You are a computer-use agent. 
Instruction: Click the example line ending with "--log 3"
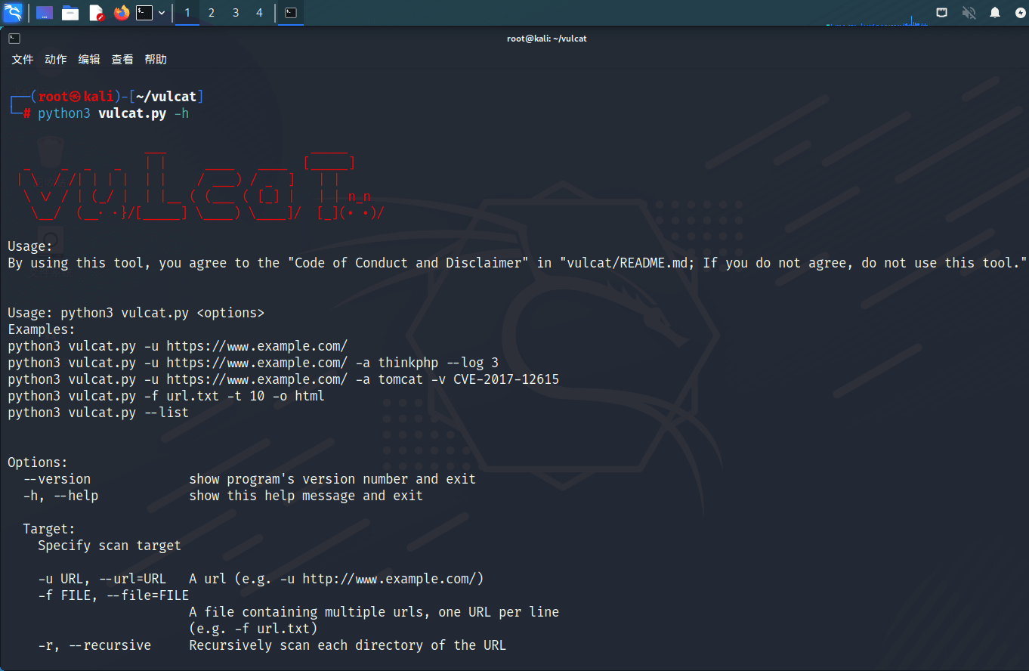253,363
